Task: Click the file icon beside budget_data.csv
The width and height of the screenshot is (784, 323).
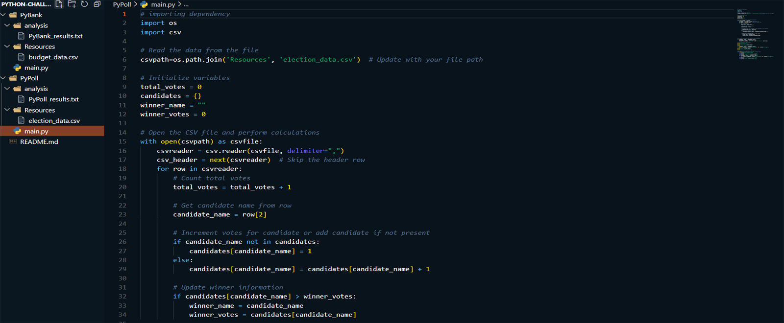Action: (x=21, y=57)
